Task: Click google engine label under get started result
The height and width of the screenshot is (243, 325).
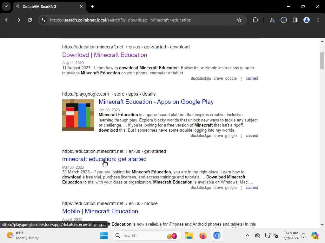Action: (x=231, y=188)
